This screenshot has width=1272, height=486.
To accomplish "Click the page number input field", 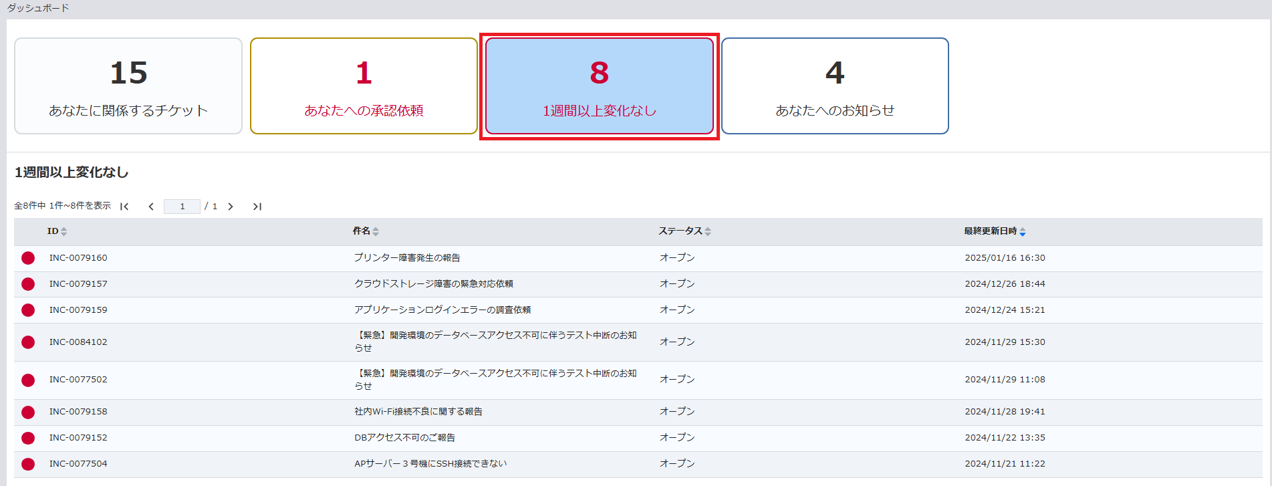I will tap(182, 207).
